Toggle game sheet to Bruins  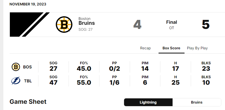tap(197, 102)
